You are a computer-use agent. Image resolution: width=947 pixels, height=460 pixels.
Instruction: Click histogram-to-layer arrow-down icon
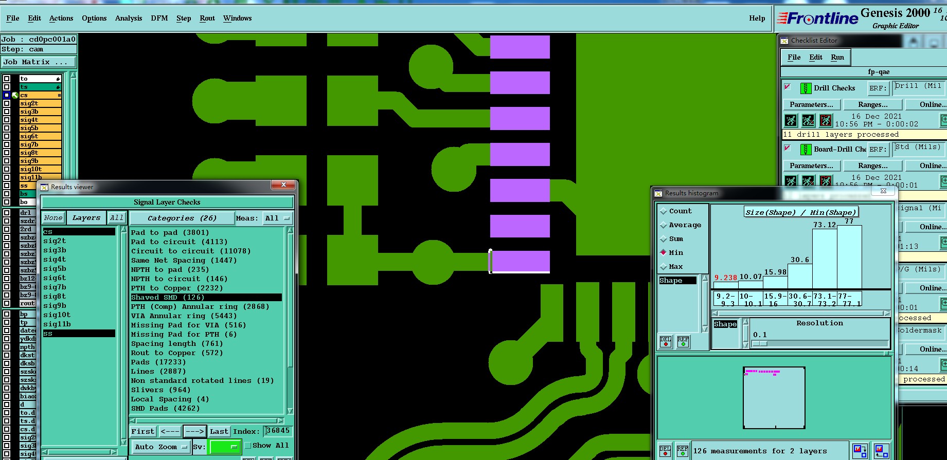860,451
